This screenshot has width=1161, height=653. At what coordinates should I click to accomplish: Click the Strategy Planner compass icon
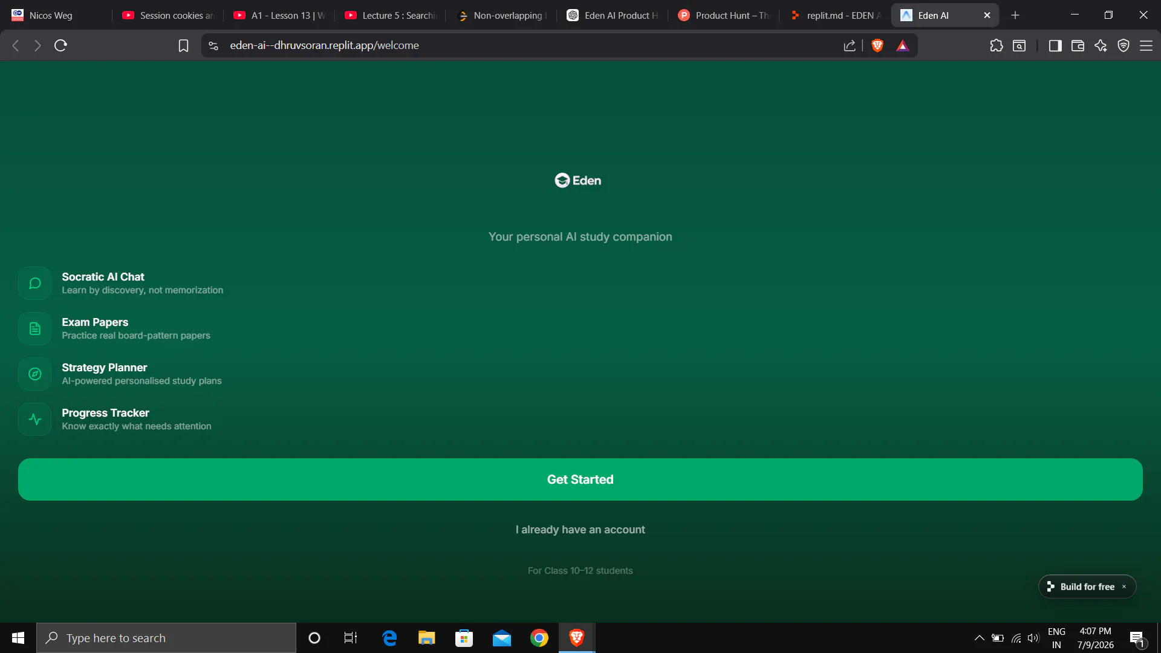point(35,374)
